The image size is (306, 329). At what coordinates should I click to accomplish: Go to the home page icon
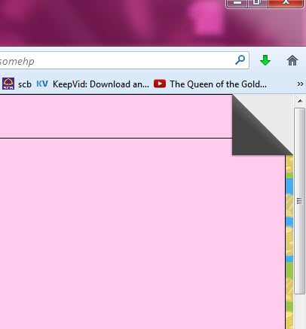[292, 60]
